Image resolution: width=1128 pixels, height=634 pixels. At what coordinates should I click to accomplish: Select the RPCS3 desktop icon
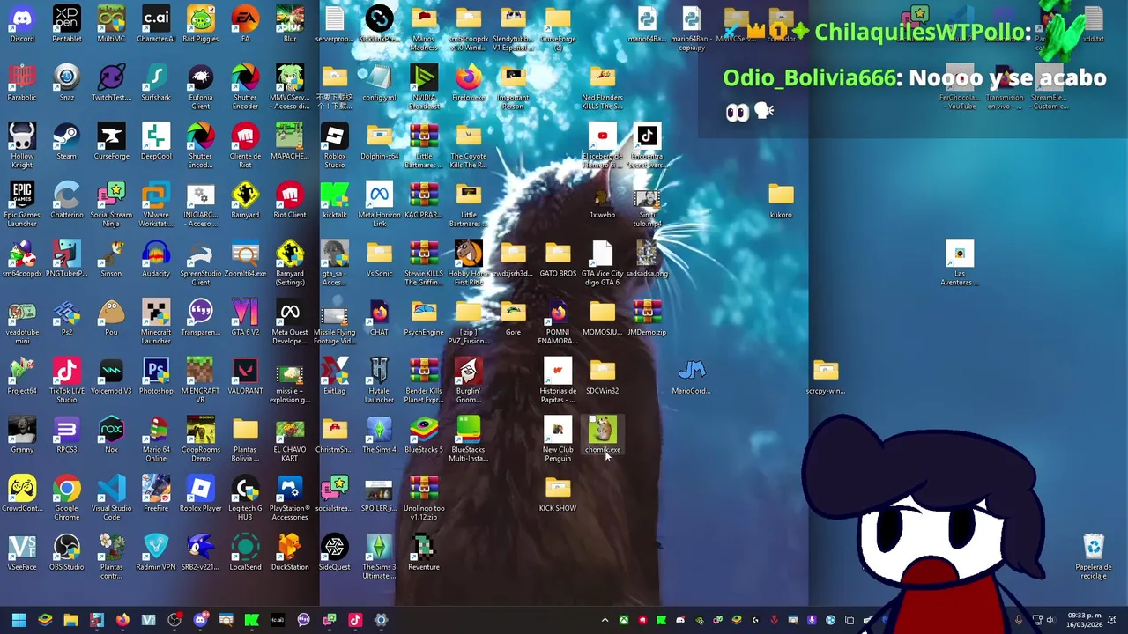click(67, 435)
